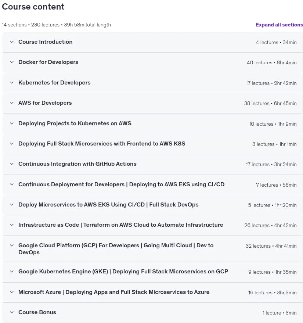
Task: Select Course Bonus section title
Action: [x=37, y=312]
